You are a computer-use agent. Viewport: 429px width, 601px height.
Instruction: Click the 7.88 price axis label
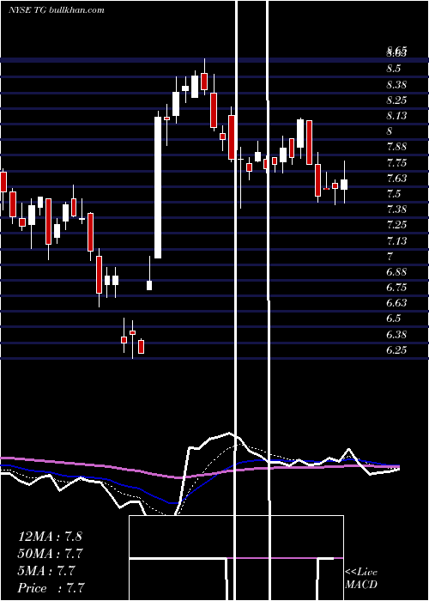(396, 147)
